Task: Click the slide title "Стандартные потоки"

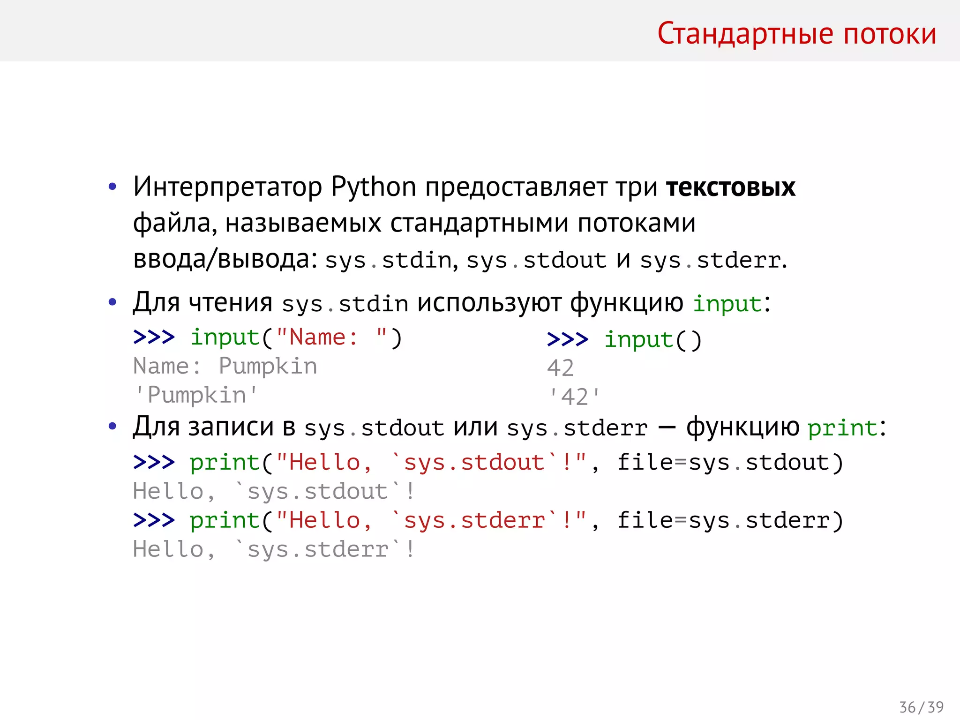Action: (x=797, y=34)
